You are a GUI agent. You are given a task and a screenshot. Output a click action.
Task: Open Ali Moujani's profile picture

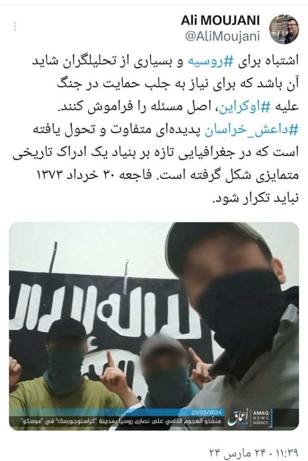pos(284,29)
